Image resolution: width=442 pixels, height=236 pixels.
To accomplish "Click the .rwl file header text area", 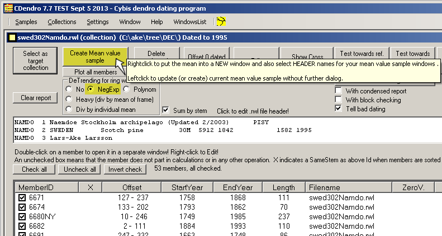I will [x=227, y=130].
